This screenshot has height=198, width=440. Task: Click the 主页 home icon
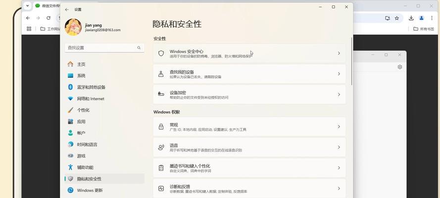(x=70, y=64)
